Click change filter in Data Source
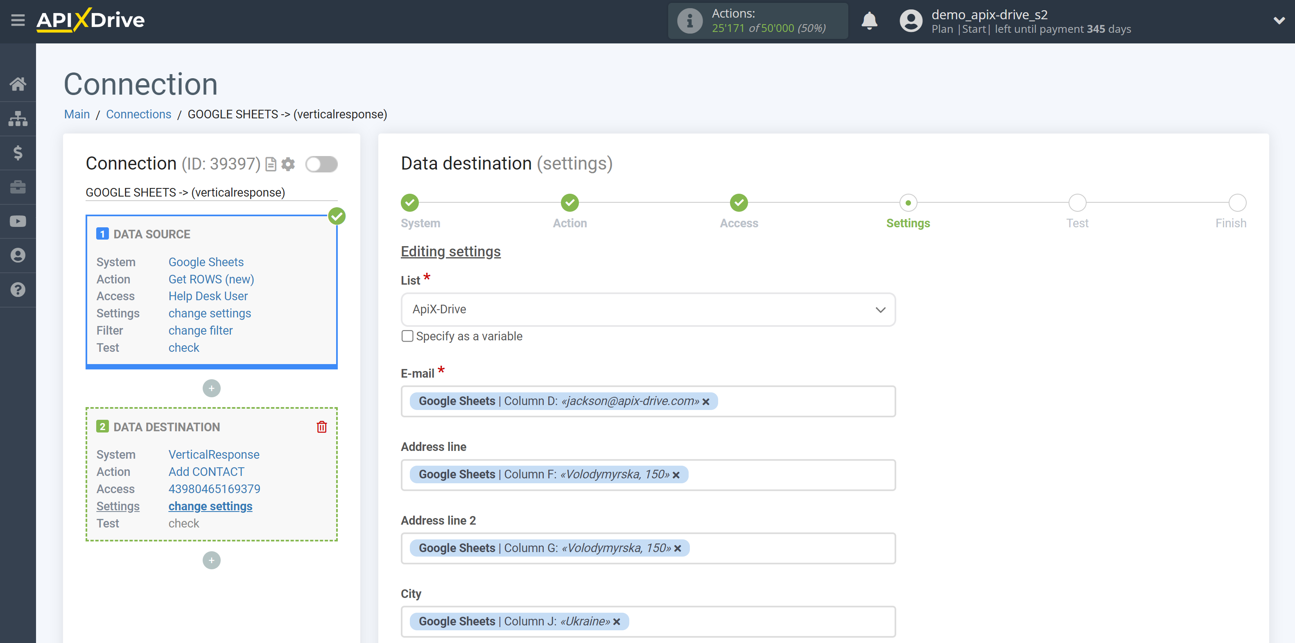The height and width of the screenshot is (643, 1295). click(201, 330)
